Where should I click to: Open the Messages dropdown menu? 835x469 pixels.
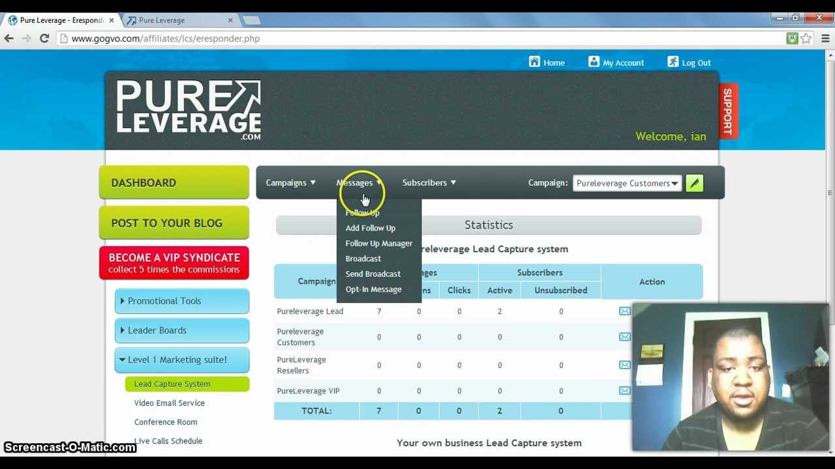(359, 182)
